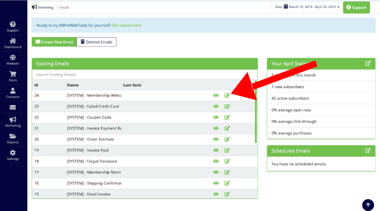Viewport: 380px width, 211px height.
Task: View the Order Estimate email with eye icon
Action: tap(216, 139)
